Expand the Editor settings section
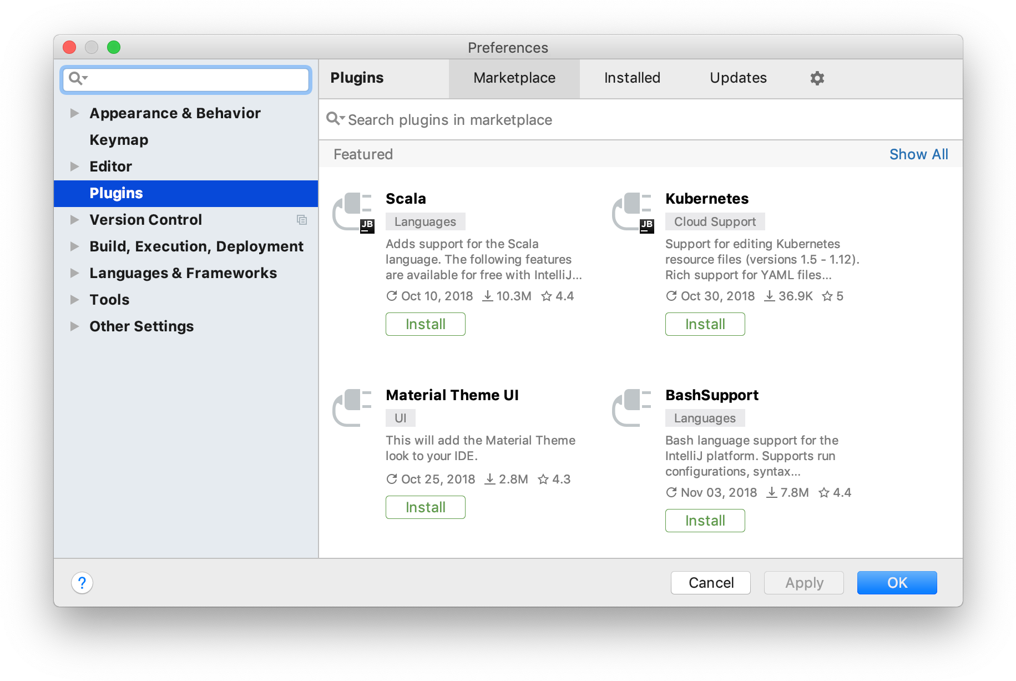 pos(75,166)
